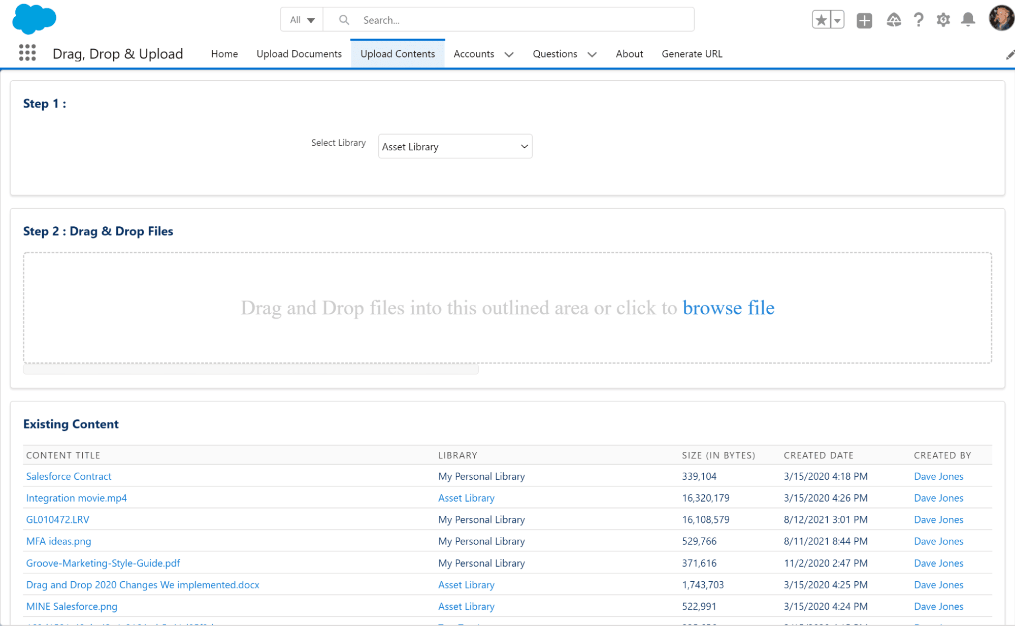
Task: Open the Generate URL tab
Action: [x=692, y=54]
